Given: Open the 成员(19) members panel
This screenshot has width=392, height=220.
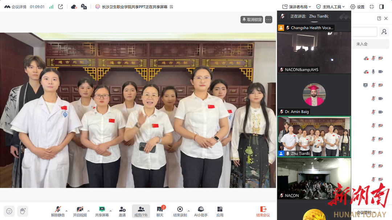Looking at the screenshot, I should pyautogui.click(x=141, y=209).
